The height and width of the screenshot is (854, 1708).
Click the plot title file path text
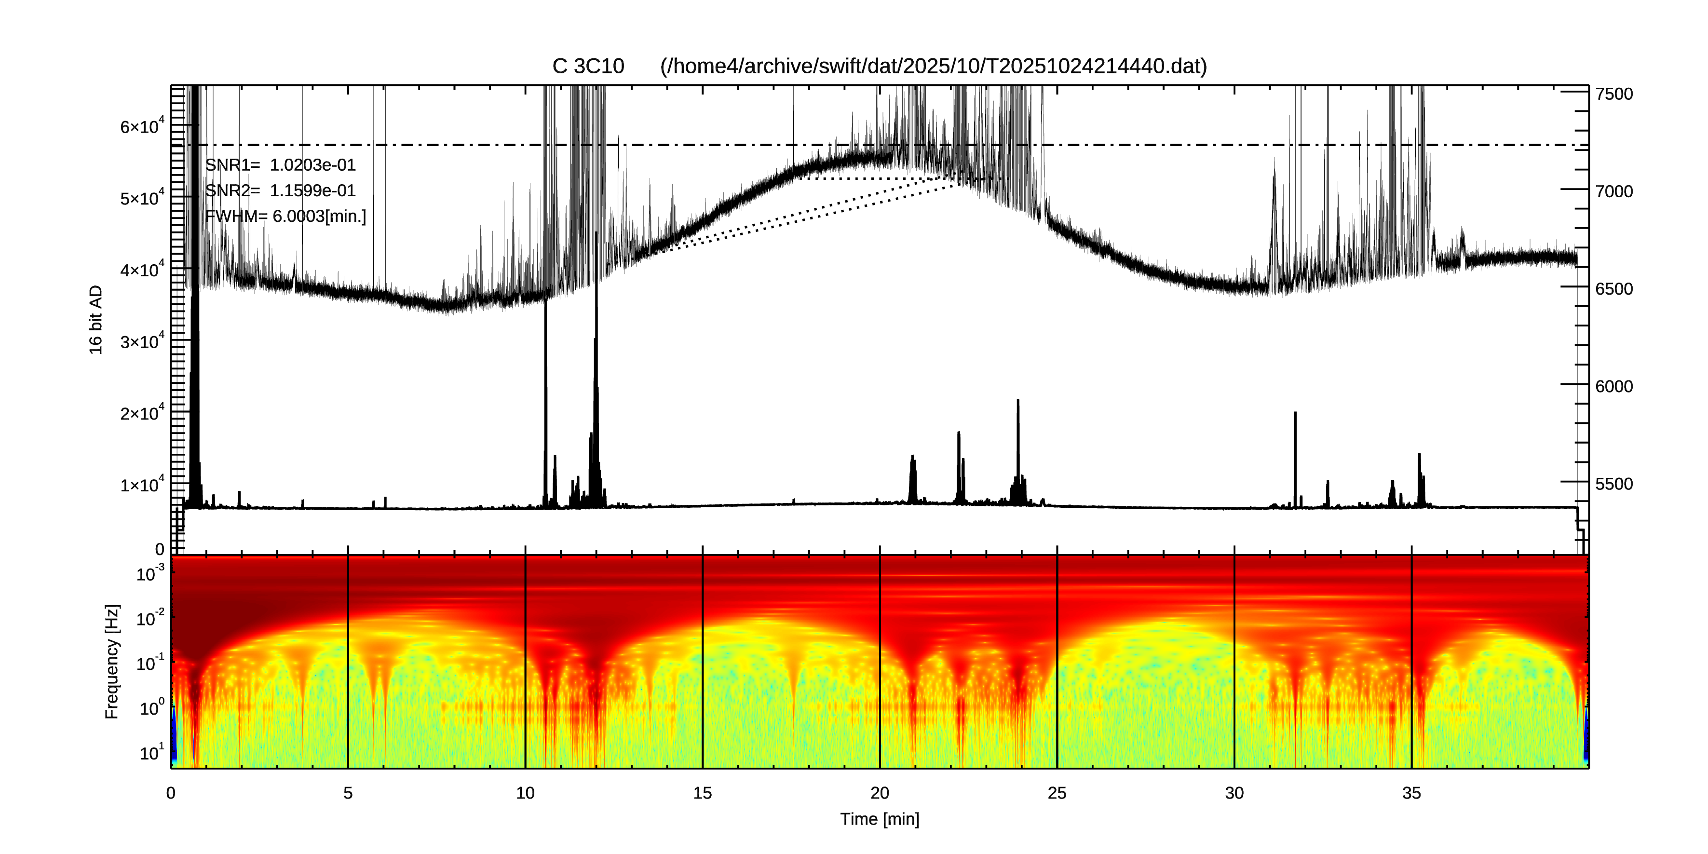[x=933, y=67]
